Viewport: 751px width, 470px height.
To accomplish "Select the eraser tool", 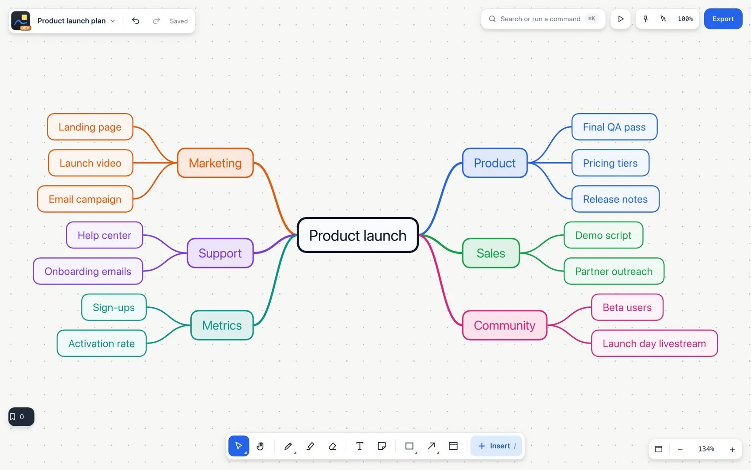I will point(333,446).
